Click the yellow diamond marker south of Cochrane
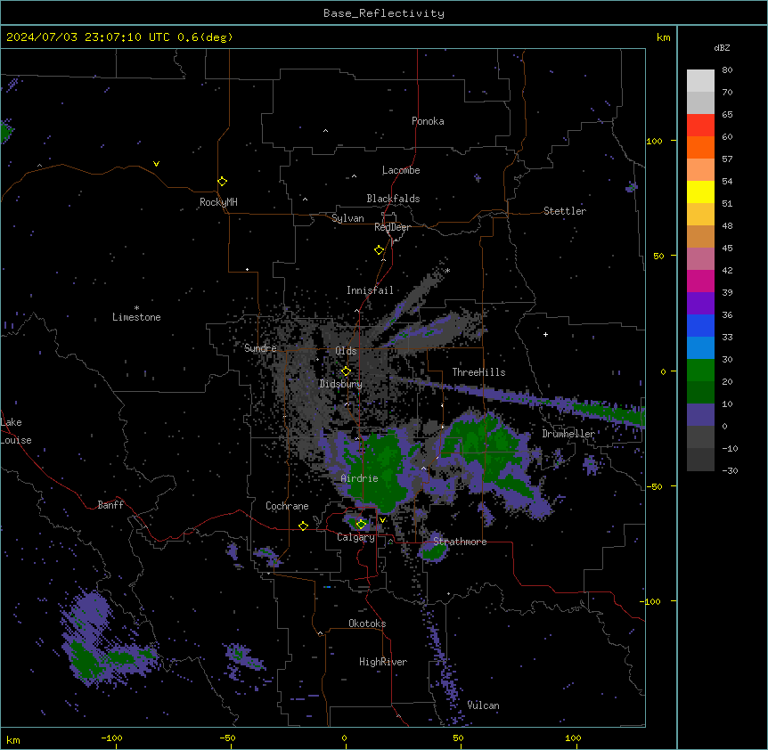The height and width of the screenshot is (750, 768). 303,526
